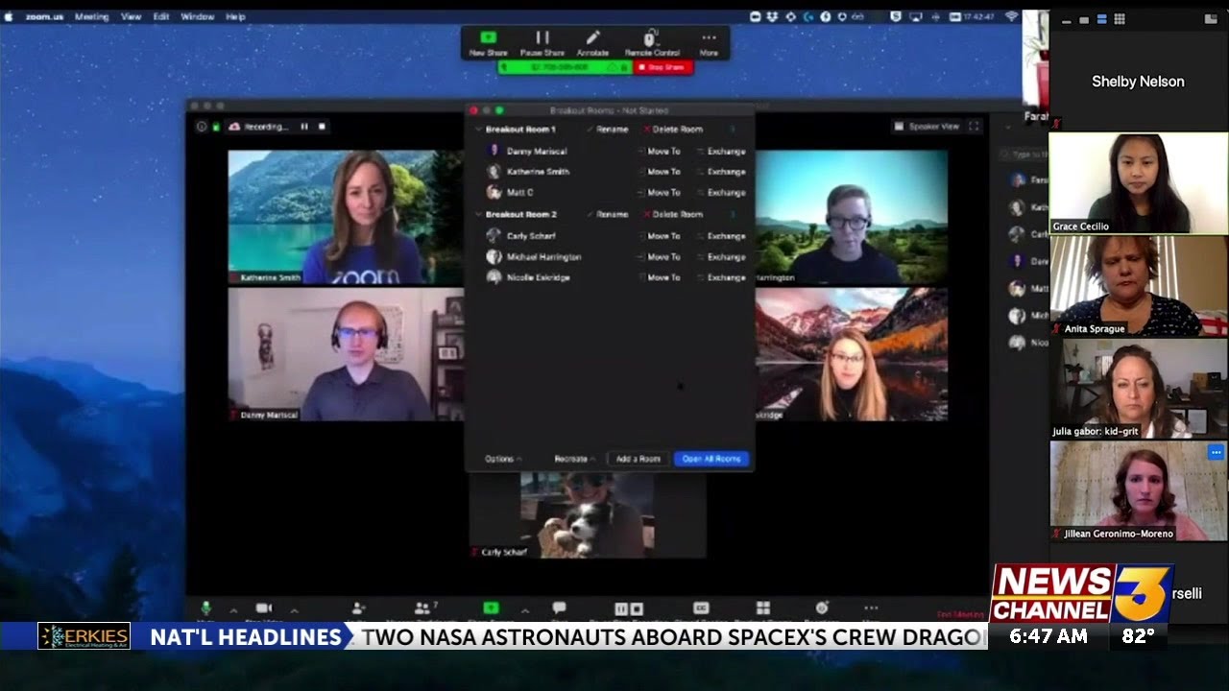Select Matt C in Breakout Room 1
Image resolution: width=1229 pixels, height=691 pixels.
[x=519, y=193]
